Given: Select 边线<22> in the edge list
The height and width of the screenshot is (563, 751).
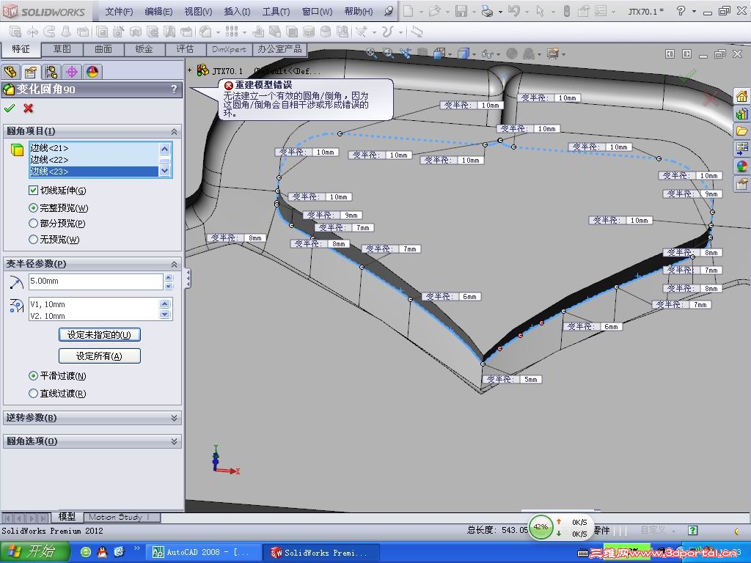Looking at the screenshot, I should (95, 159).
